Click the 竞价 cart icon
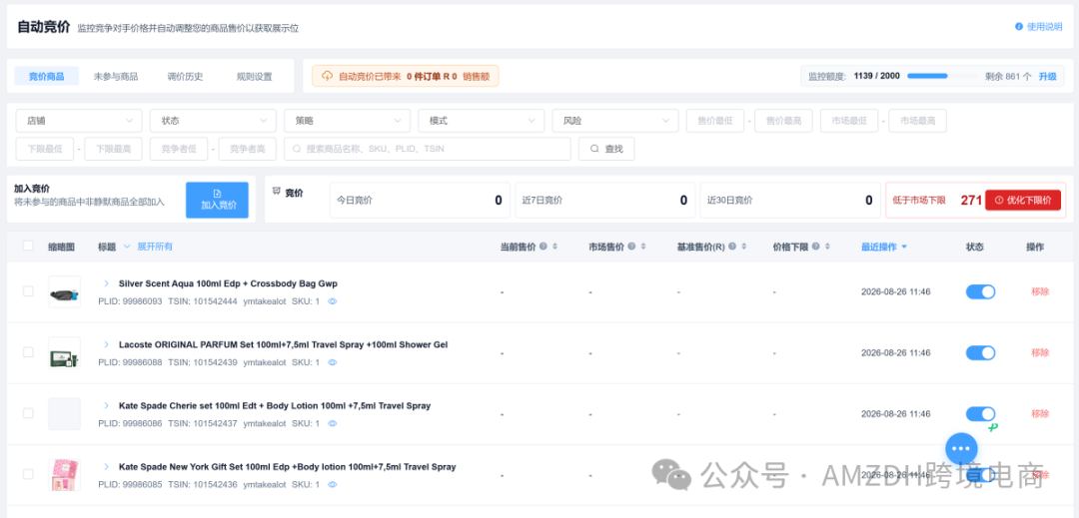 [x=277, y=192]
